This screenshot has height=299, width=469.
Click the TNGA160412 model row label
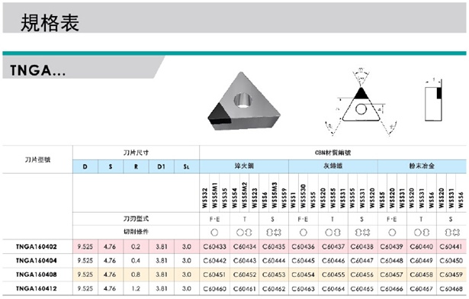tap(37, 288)
